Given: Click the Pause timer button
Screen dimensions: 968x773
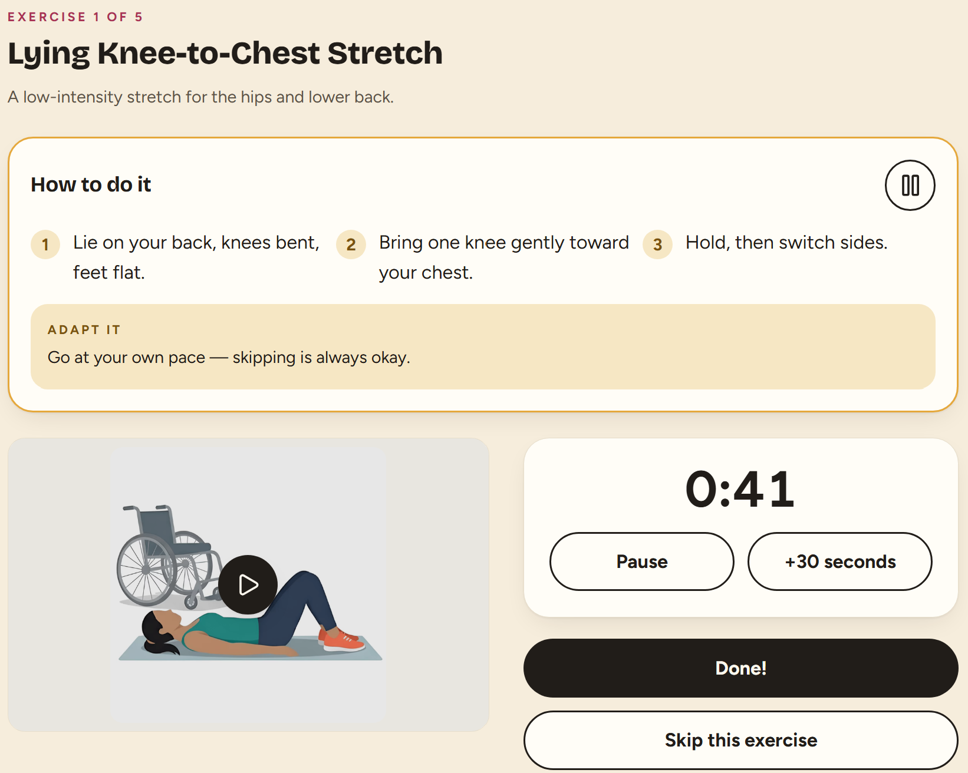Looking at the screenshot, I should (642, 561).
